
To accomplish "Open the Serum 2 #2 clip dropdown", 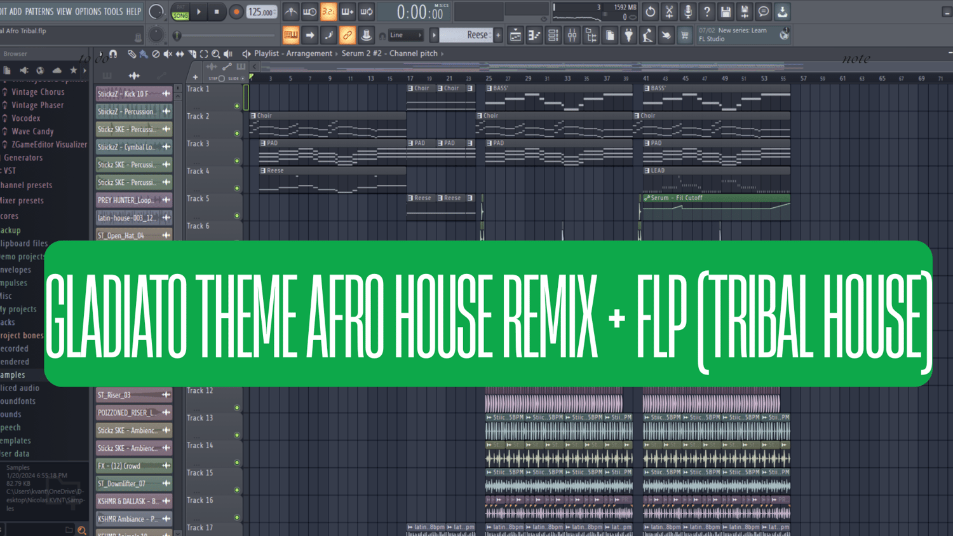I will pyautogui.click(x=389, y=53).
